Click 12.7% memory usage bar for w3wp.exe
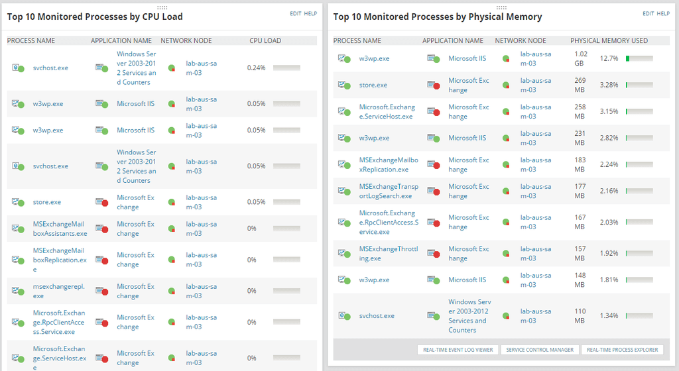The width and height of the screenshot is (679, 371). (639, 58)
